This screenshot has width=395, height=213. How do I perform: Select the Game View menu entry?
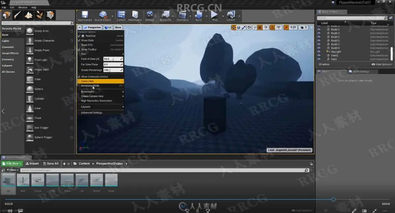point(100,81)
